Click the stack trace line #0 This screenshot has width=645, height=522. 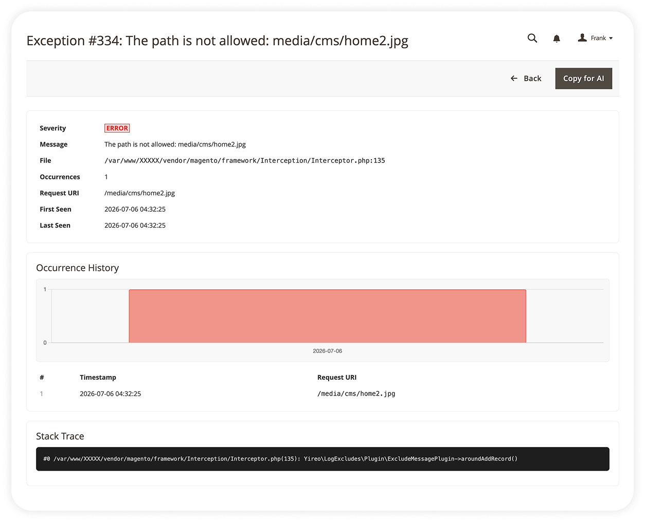pyautogui.click(x=280, y=459)
